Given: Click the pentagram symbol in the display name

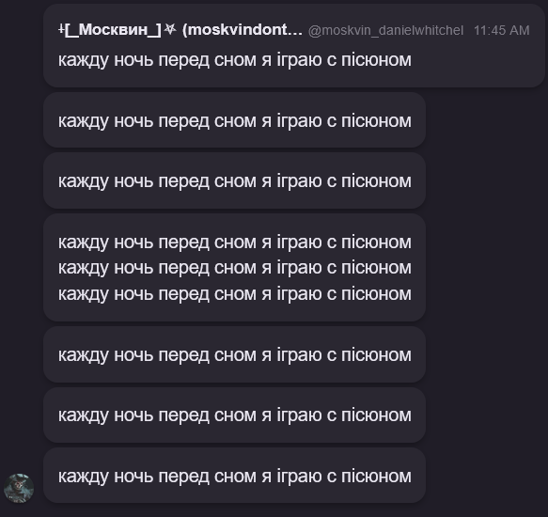Looking at the screenshot, I should click(170, 30).
